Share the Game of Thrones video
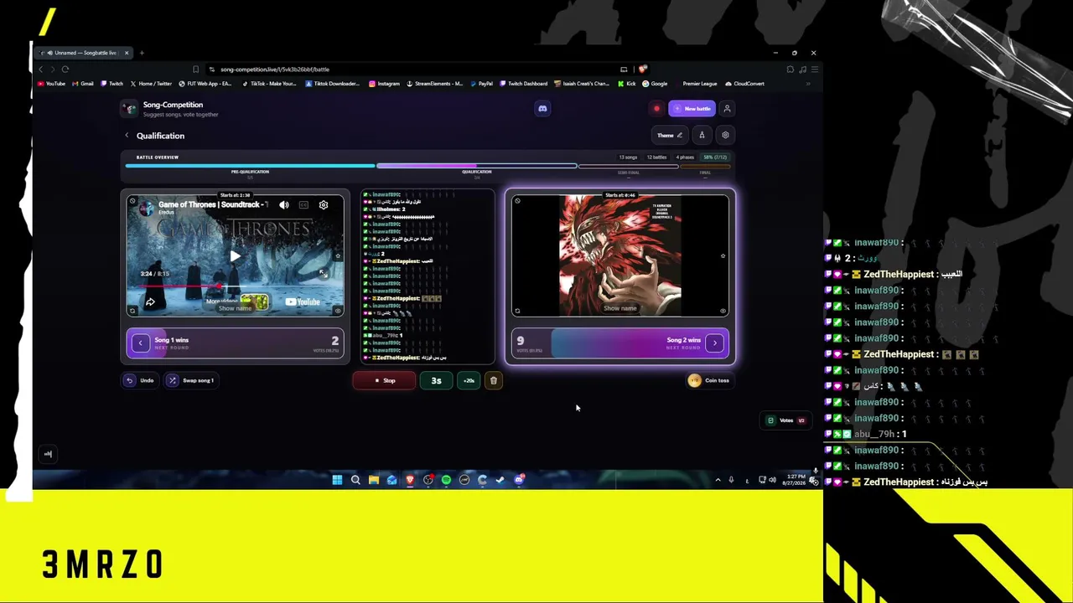 coord(150,301)
